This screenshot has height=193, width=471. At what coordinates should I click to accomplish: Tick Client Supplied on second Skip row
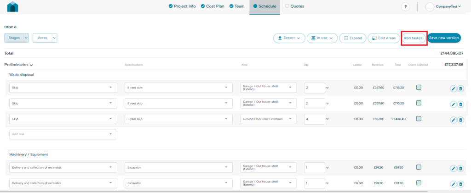click(x=419, y=103)
